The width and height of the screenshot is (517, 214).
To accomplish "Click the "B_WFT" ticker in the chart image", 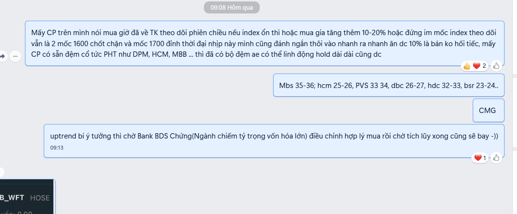I will click(12, 198).
